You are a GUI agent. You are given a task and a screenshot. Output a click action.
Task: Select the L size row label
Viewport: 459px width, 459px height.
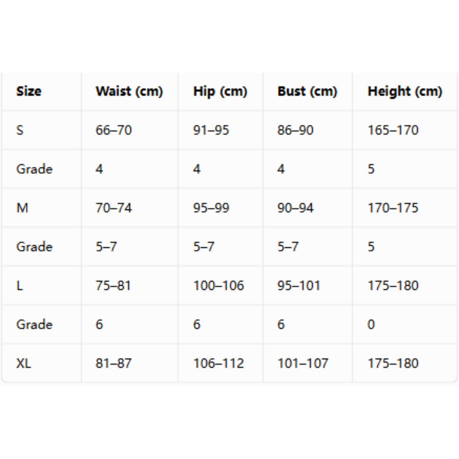tap(19, 286)
